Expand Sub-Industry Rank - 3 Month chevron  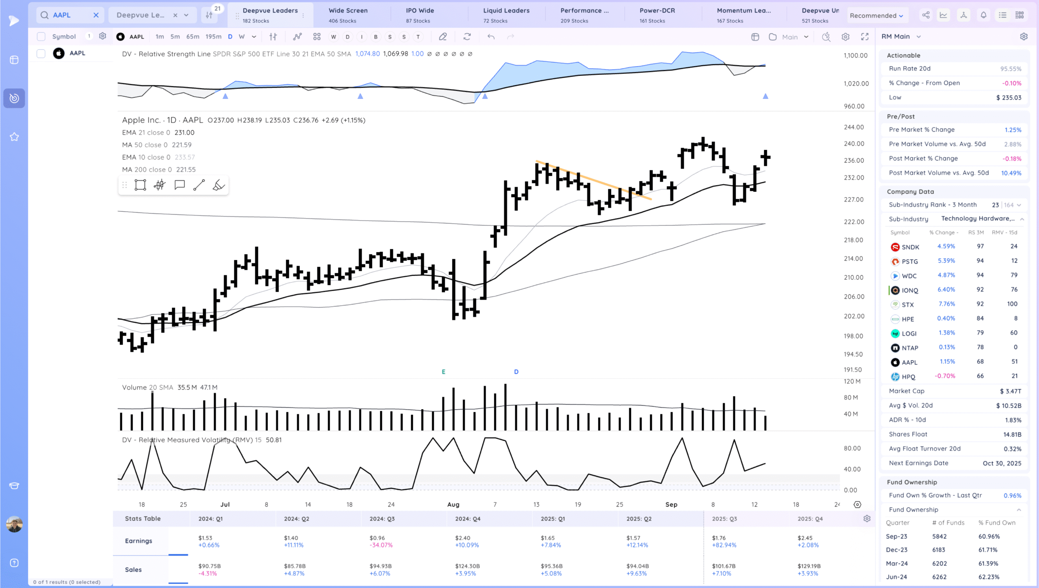click(1019, 205)
